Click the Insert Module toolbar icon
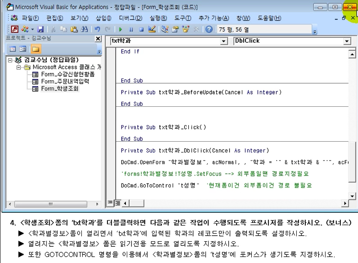This screenshot has height=263, width=358. pyautogui.click(x=25, y=29)
